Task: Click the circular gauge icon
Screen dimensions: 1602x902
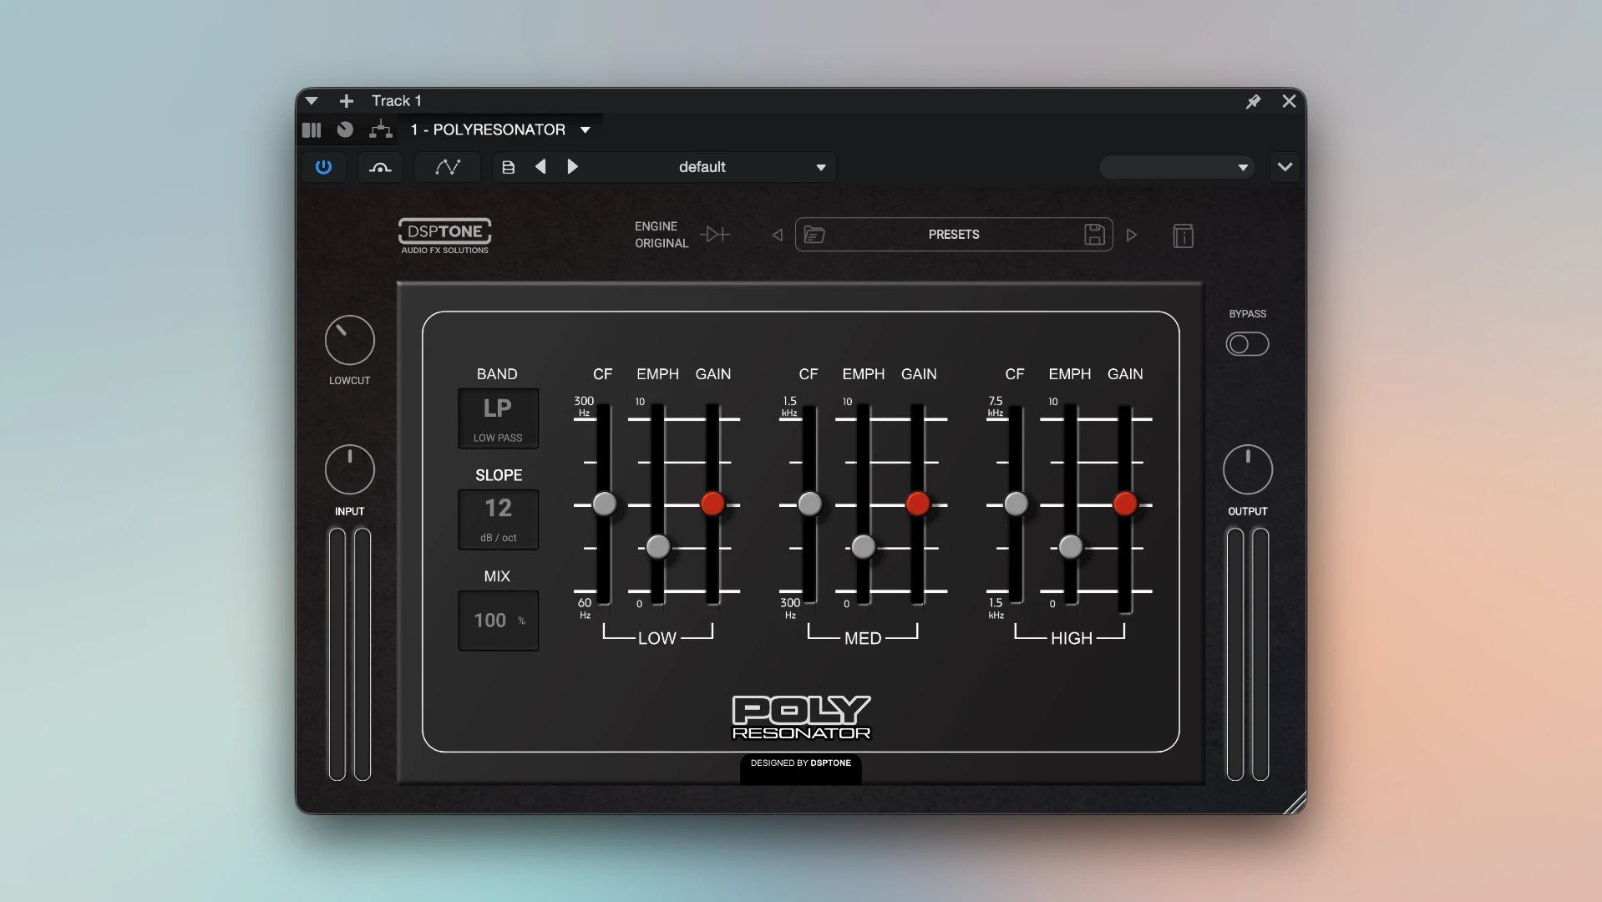Action: 345,129
